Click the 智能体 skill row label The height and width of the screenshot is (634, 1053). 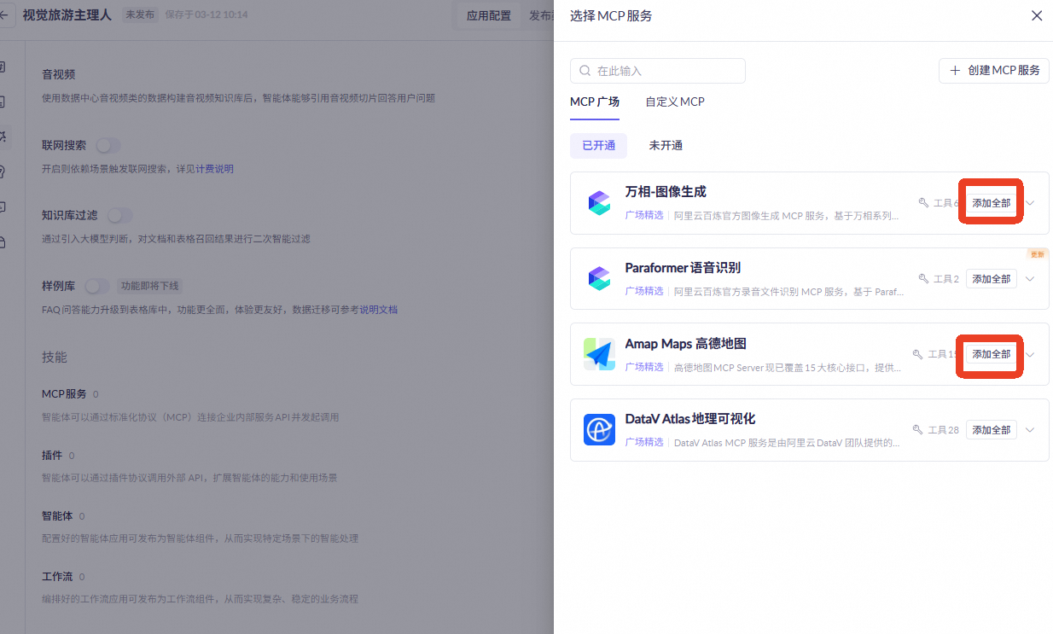[x=57, y=516]
